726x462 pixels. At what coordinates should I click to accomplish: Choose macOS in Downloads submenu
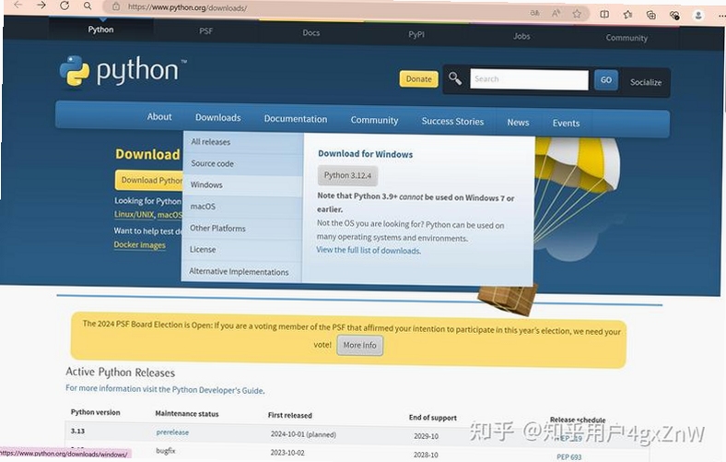click(242, 207)
